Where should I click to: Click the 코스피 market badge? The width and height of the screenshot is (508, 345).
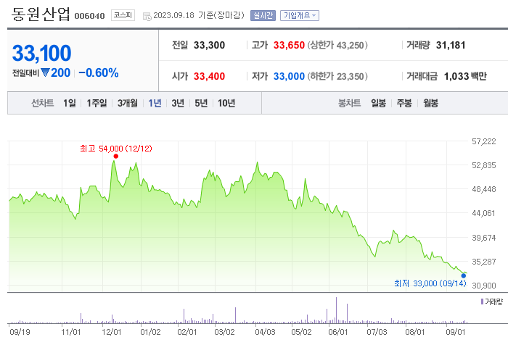click(x=123, y=15)
